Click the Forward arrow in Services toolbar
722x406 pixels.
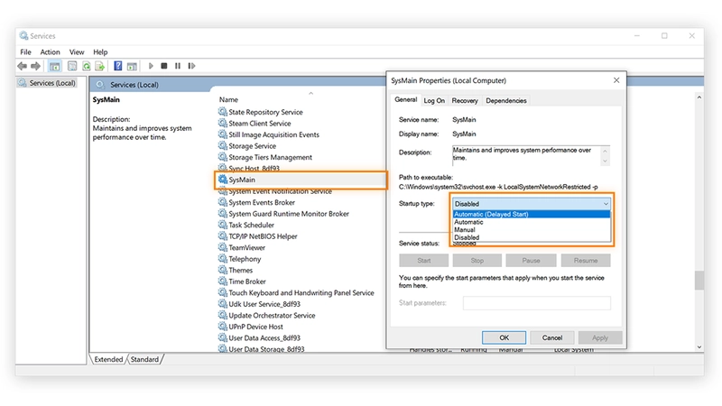(35, 66)
